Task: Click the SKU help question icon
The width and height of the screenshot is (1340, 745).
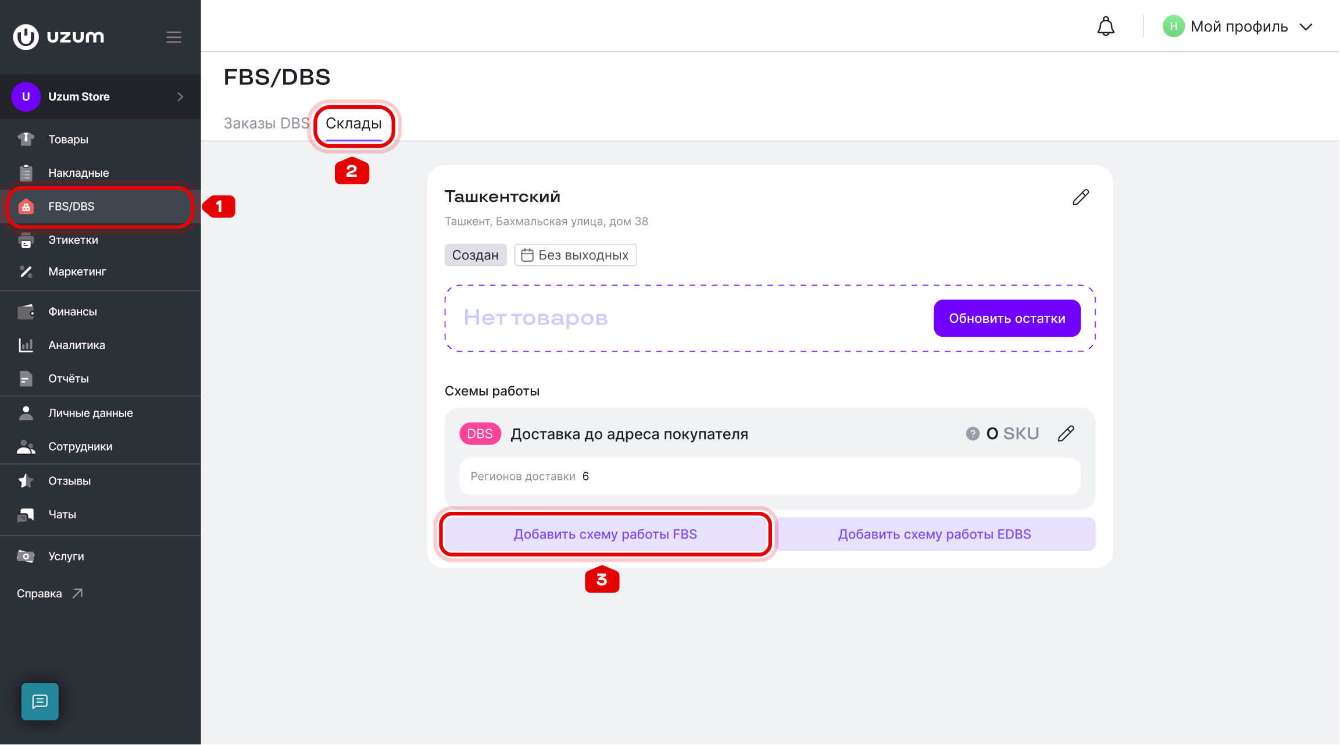Action: [973, 434]
